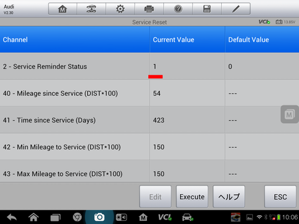This screenshot has width=299, height=224.
Task: Open brightness and volume shortcut
Action: [x=121, y=217]
